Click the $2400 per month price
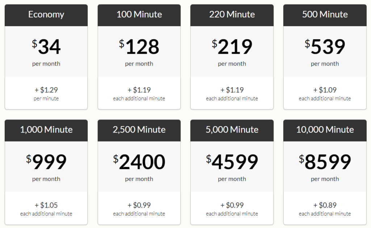The width and height of the screenshot is (371, 228). (139, 162)
